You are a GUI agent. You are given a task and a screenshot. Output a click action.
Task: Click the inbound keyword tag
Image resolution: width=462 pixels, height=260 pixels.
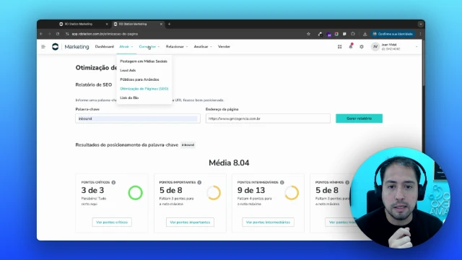(x=188, y=145)
